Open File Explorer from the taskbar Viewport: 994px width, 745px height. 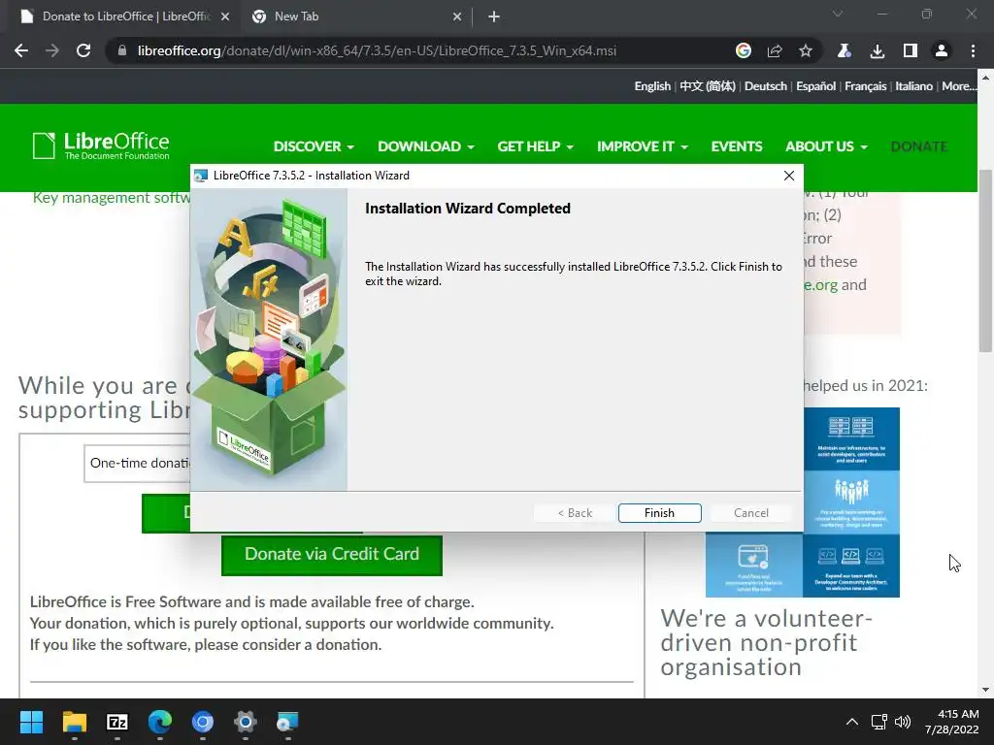(74, 722)
